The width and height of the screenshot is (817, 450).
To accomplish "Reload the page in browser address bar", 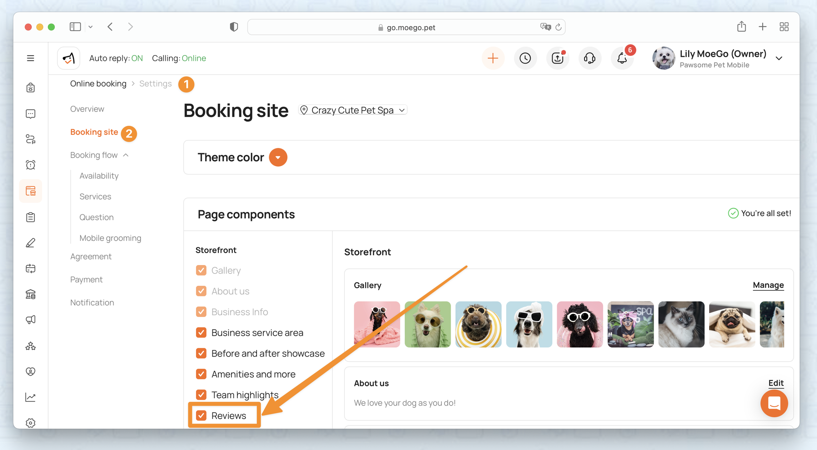I will coord(558,27).
